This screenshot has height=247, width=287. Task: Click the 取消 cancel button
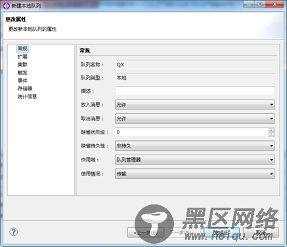coord(261,233)
